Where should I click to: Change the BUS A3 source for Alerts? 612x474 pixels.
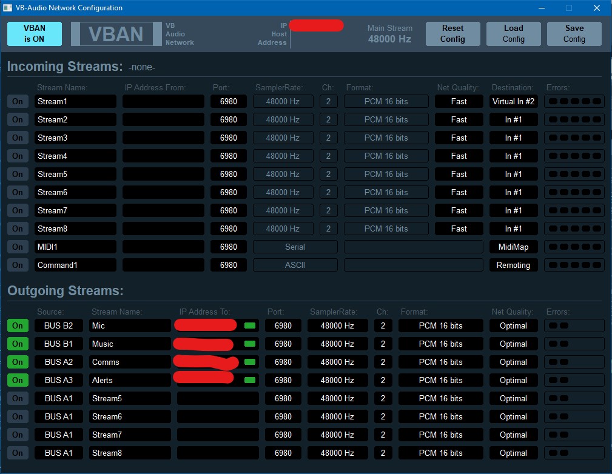coord(58,380)
